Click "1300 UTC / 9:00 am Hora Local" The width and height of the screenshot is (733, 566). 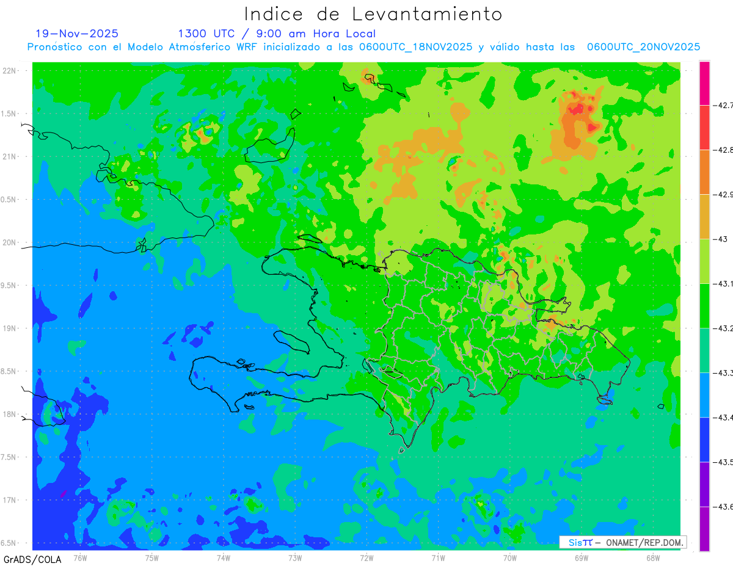click(x=277, y=34)
